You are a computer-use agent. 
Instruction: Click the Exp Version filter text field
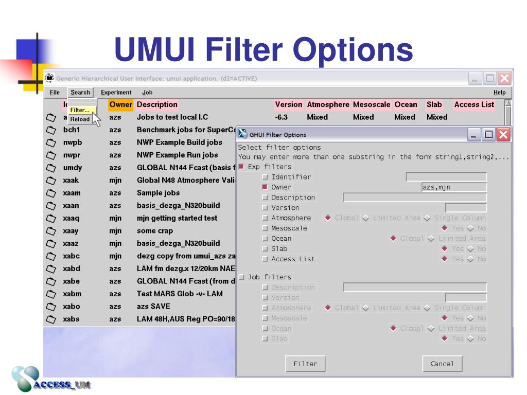point(466,208)
